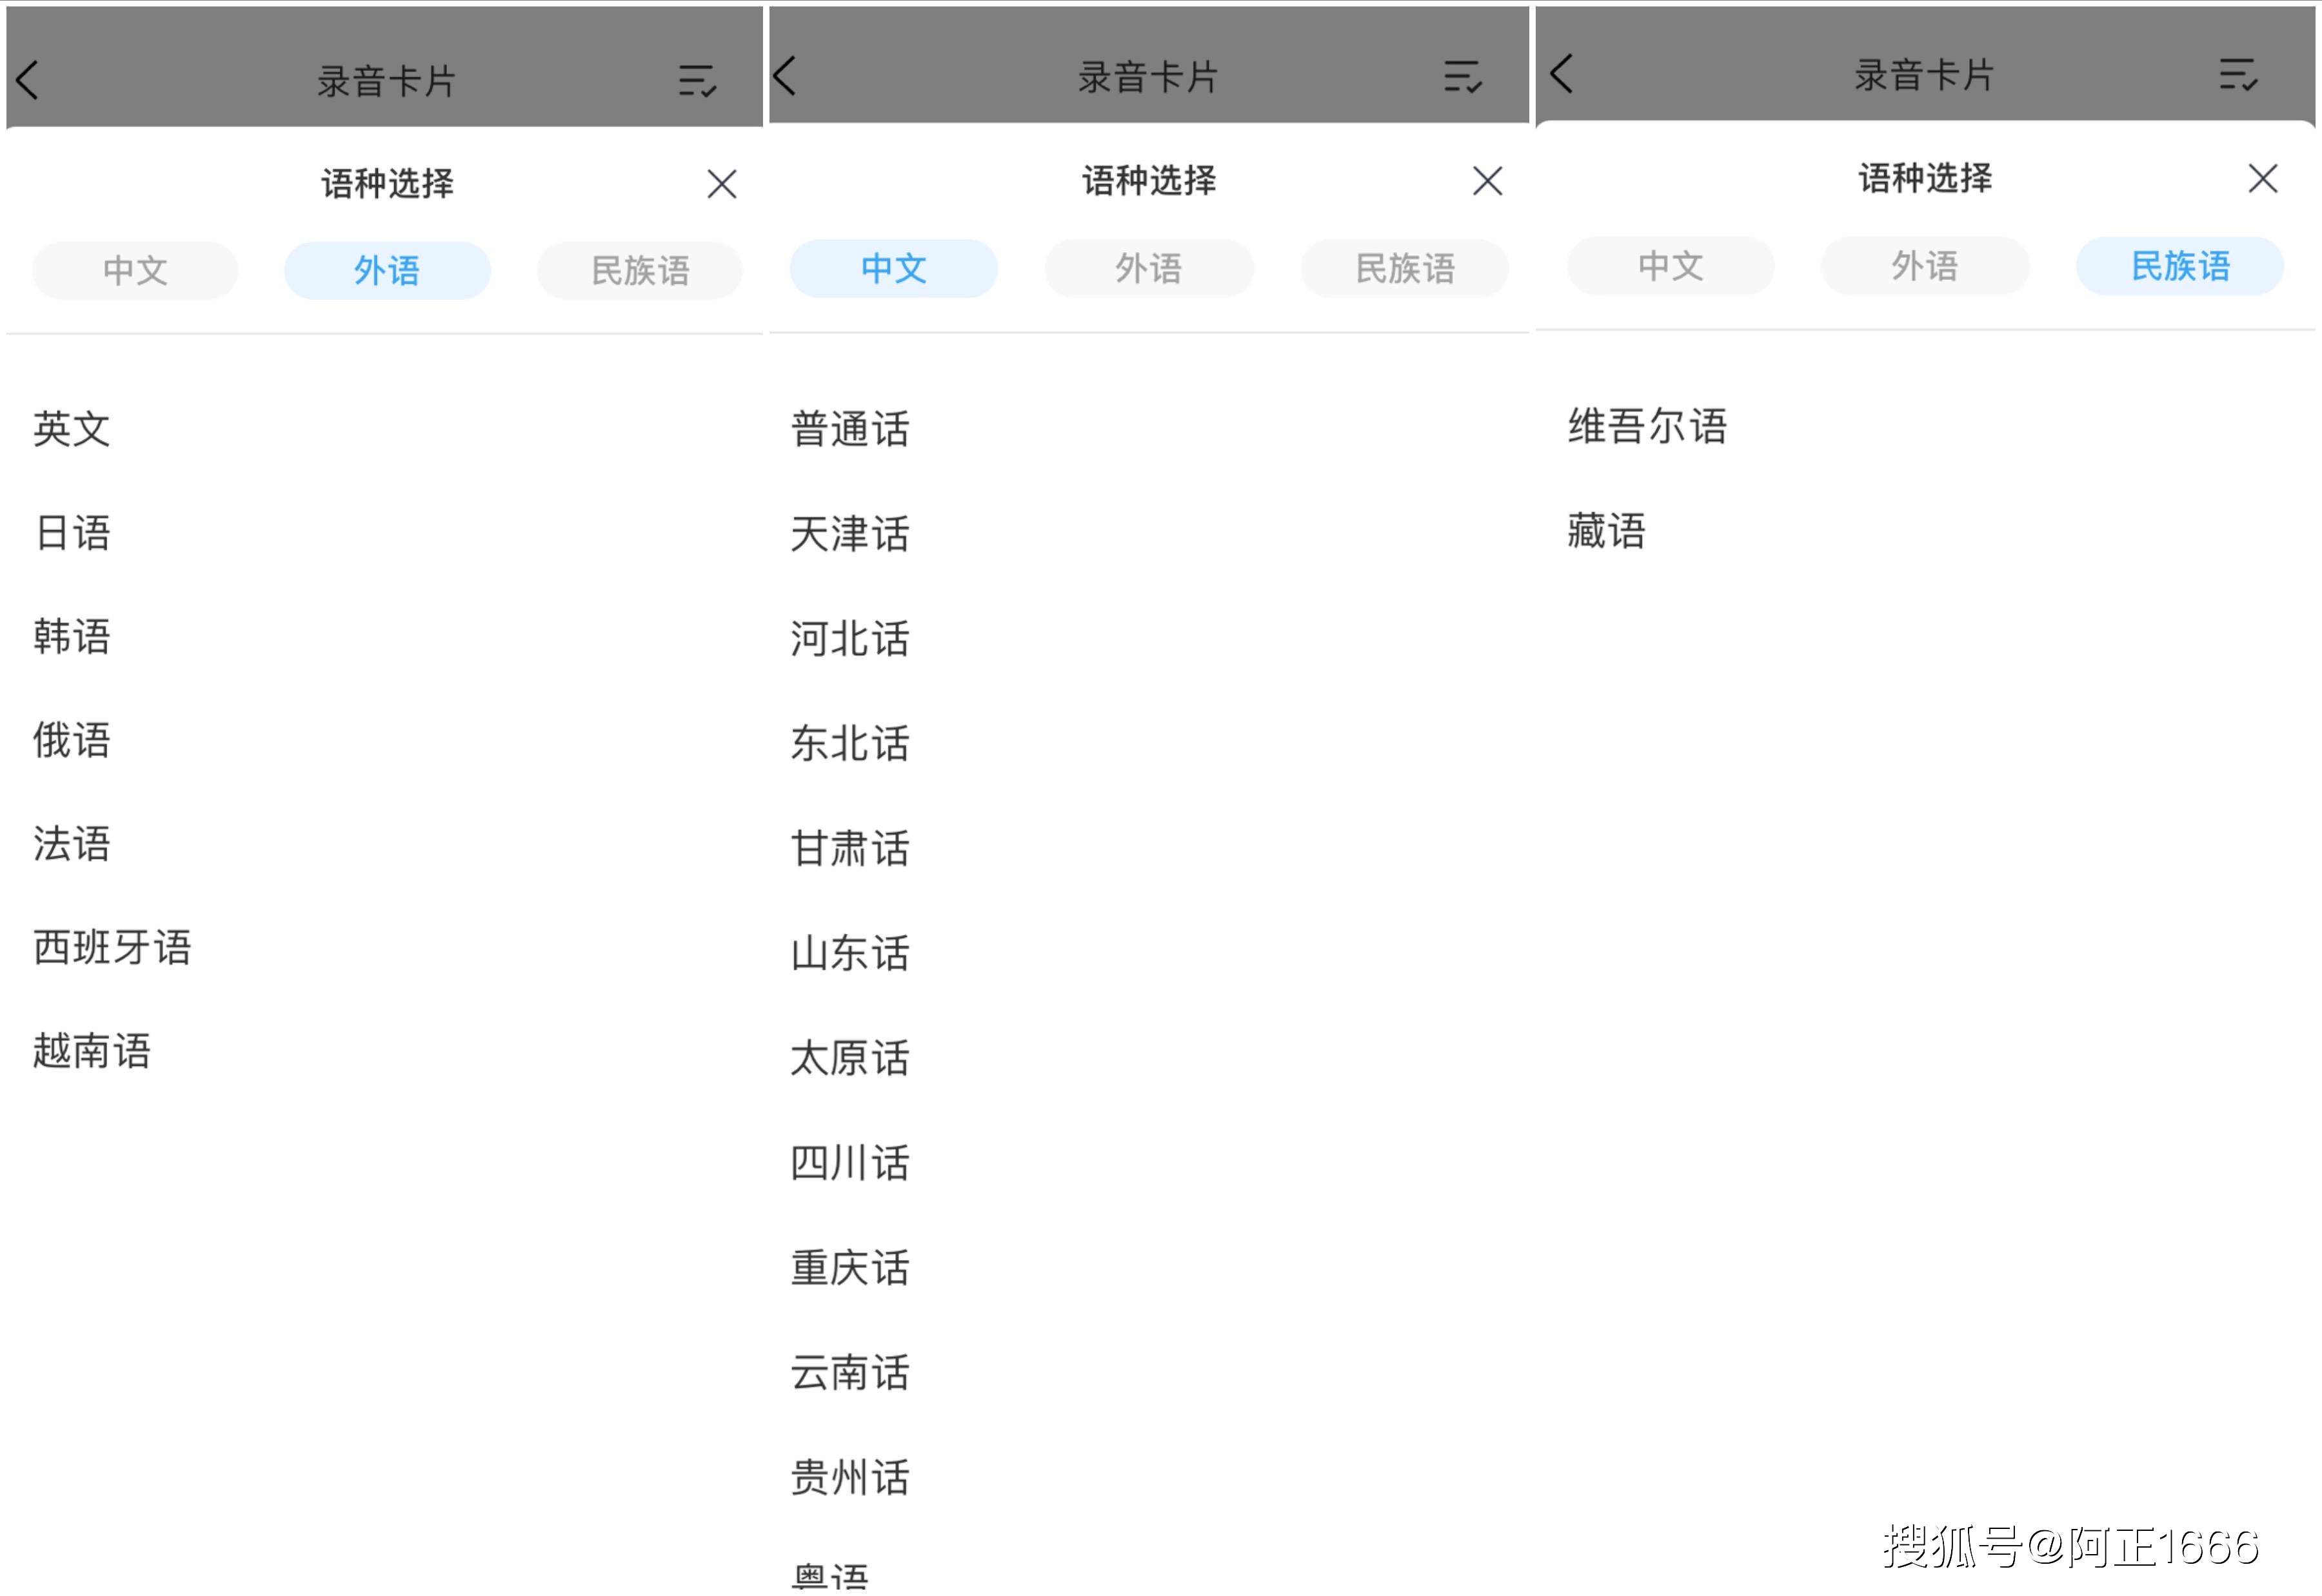Switch to the 外语 tab on the middle screen
Screen dimensions: 2322x1596
click(1150, 268)
